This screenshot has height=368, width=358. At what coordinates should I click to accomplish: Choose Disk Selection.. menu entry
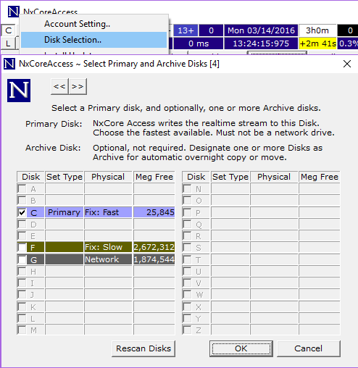[x=93, y=40]
